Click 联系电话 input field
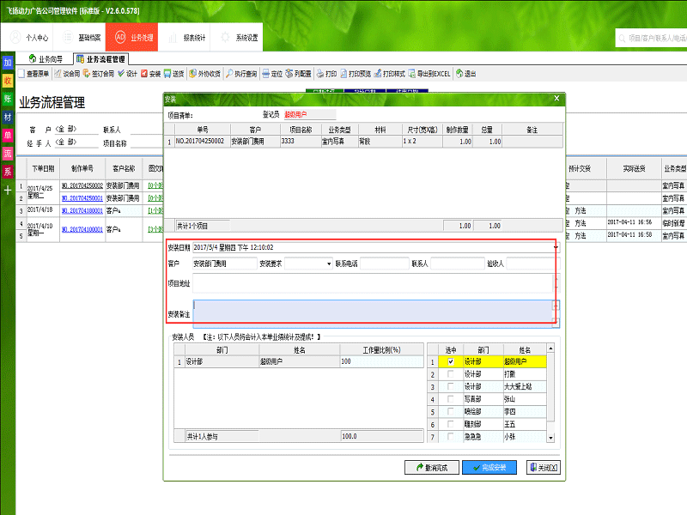The height and width of the screenshot is (515, 687). (x=384, y=264)
